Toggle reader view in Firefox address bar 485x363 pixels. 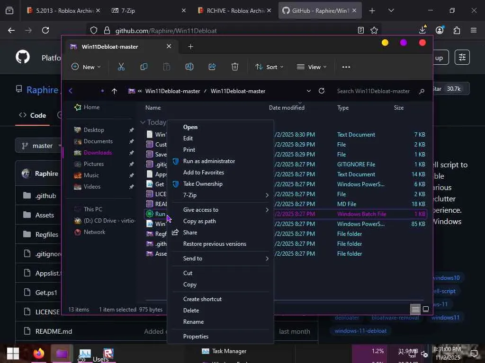(360, 30)
